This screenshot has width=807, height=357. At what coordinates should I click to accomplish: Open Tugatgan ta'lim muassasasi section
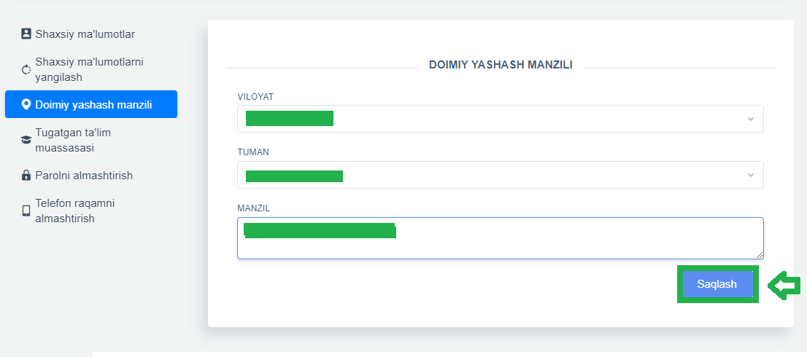(73, 140)
